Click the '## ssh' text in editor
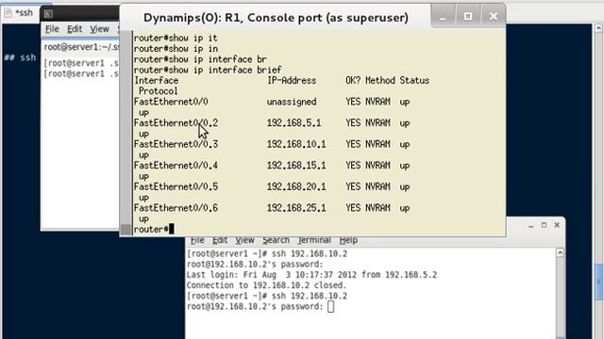The height and width of the screenshot is (339, 604). point(20,57)
